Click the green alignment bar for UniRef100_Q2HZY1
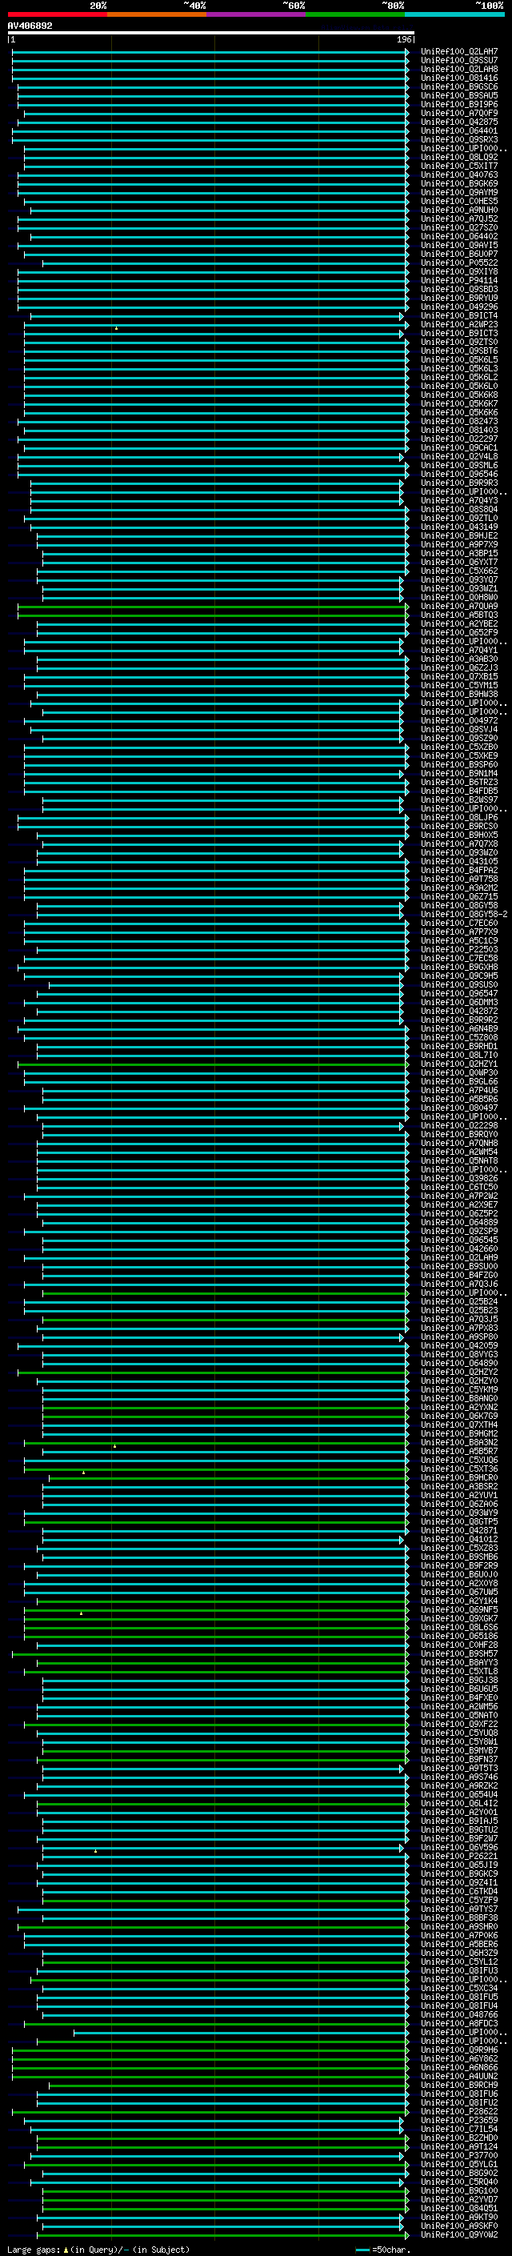 [214, 1065]
